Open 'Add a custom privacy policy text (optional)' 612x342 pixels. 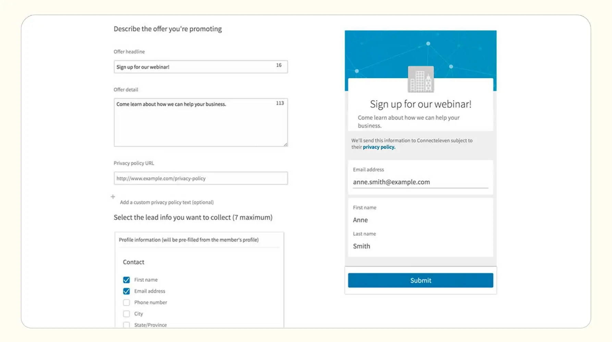click(167, 202)
